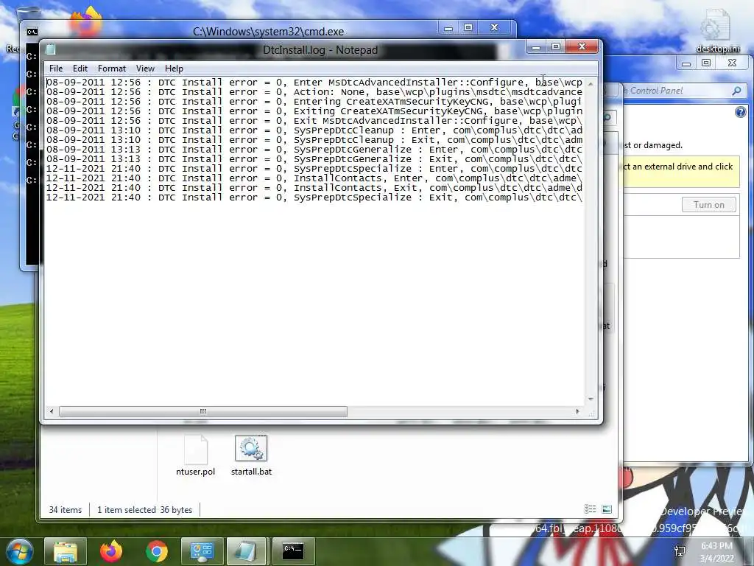Maximize the cmd.exe window

coord(468,28)
